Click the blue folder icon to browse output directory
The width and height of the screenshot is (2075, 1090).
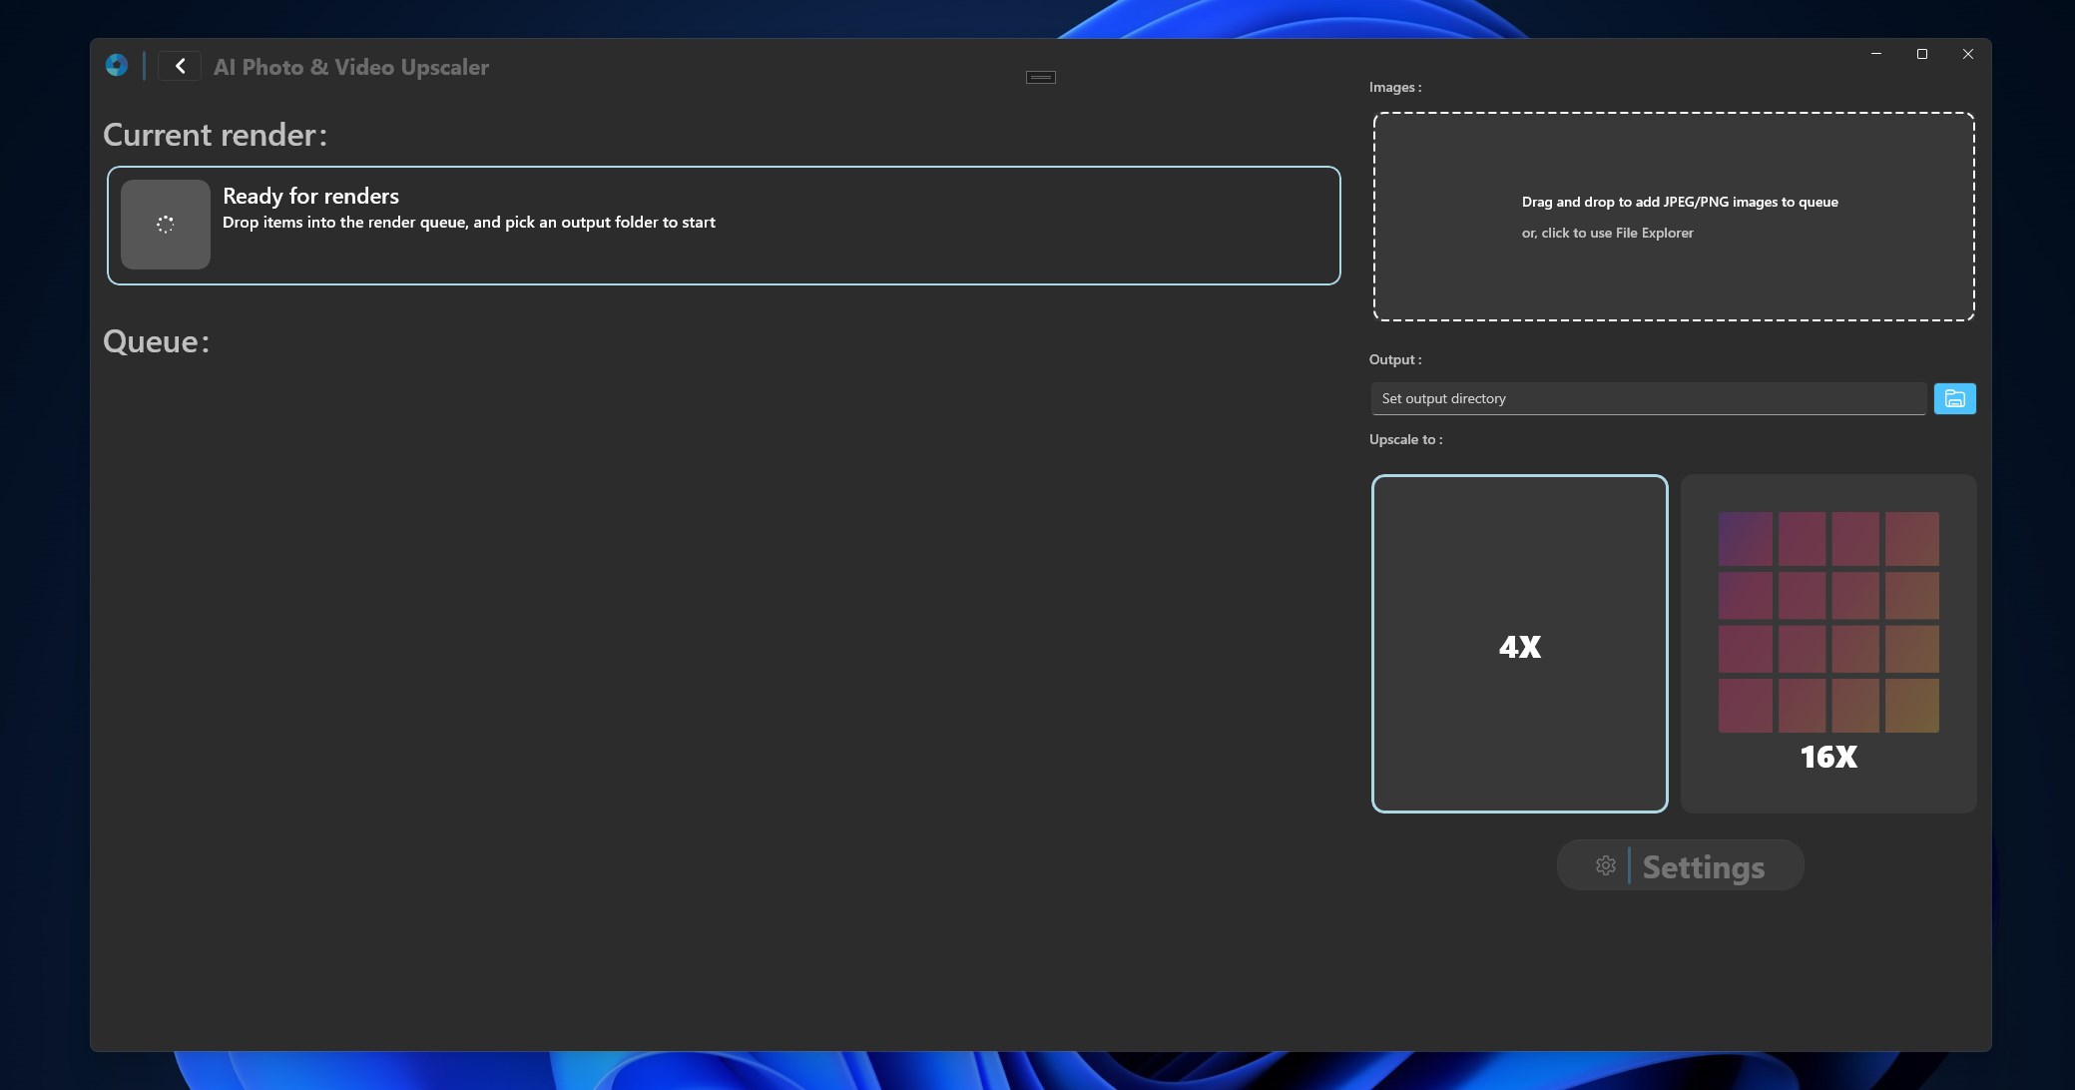point(1954,397)
